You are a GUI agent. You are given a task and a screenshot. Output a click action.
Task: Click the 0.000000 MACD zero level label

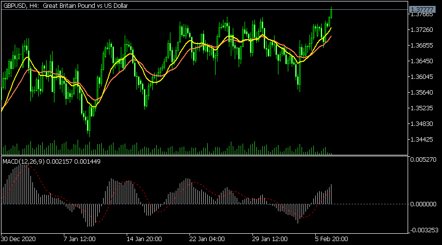click(423, 204)
